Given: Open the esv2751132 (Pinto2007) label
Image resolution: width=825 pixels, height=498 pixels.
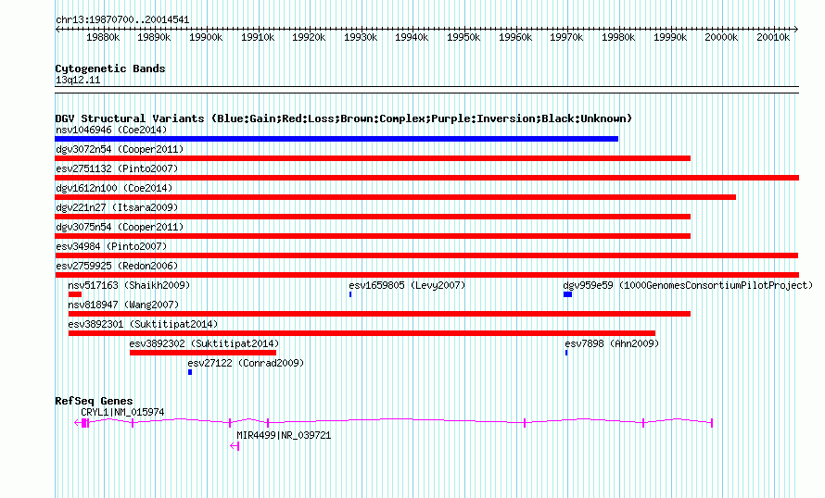Looking at the screenshot, I should tap(117, 168).
